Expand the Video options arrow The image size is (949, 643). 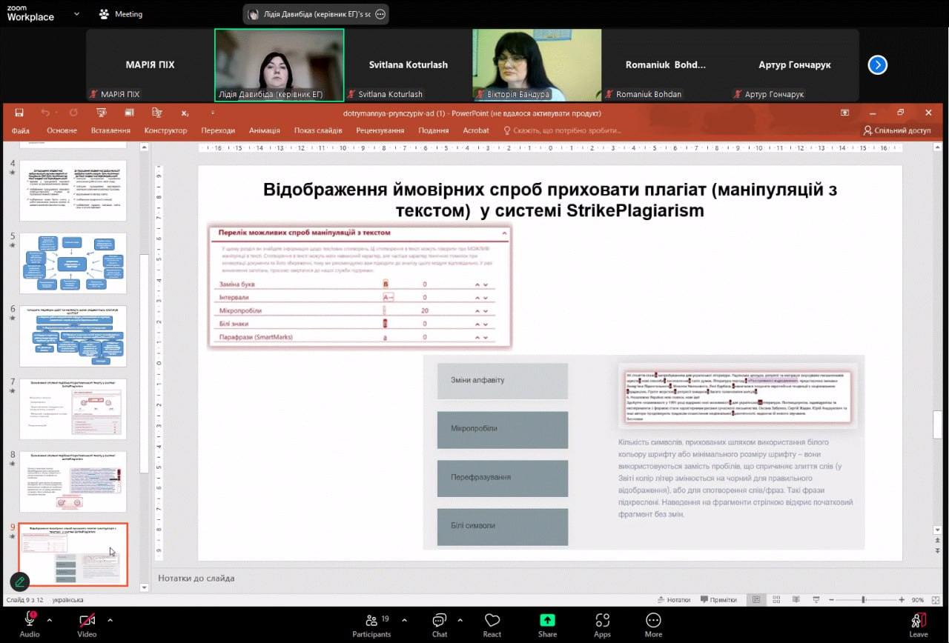pyautogui.click(x=110, y=619)
